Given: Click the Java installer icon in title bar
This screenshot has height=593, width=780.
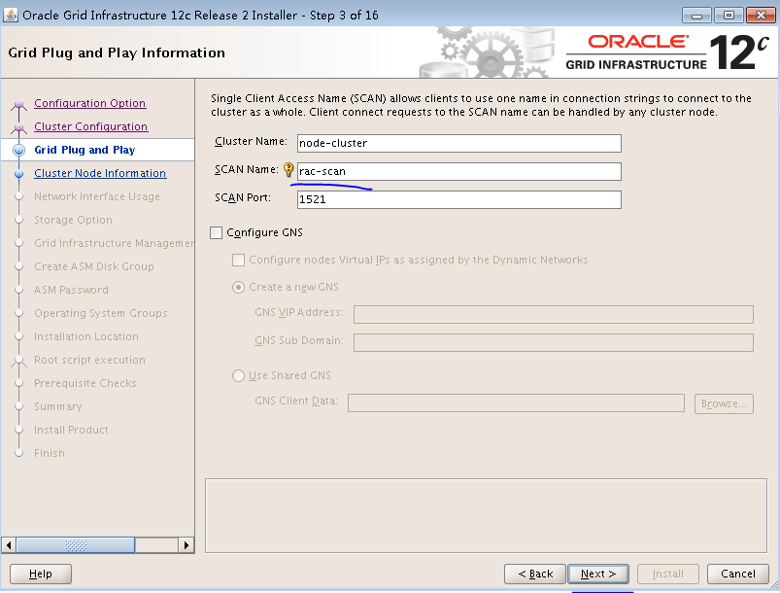Looking at the screenshot, I should pos(11,15).
